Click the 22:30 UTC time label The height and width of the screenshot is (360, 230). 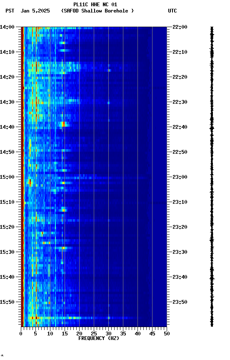pyautogui.click(x=180, y=102)
